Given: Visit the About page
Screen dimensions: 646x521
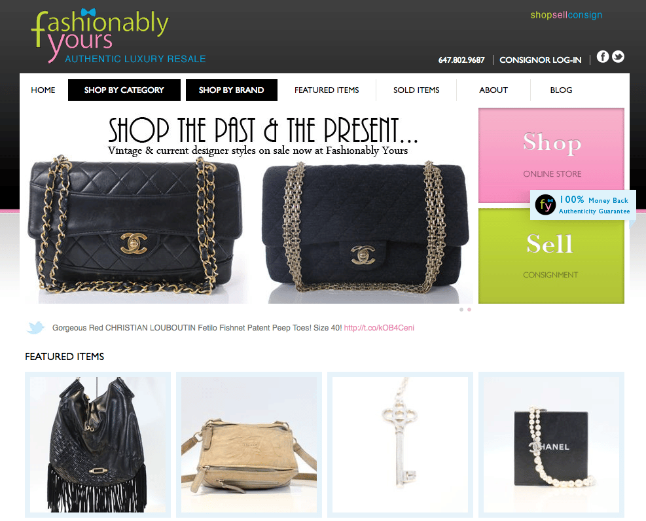Looking at the screenshot, I should pos(493,90).
